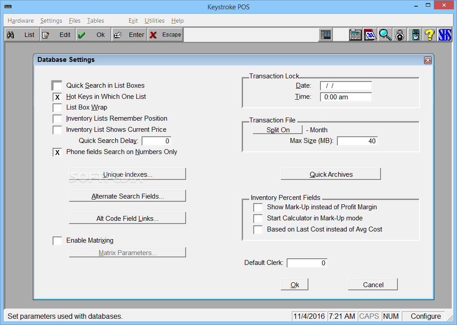Click the Alternate Search Fields... button

[127, 196]
